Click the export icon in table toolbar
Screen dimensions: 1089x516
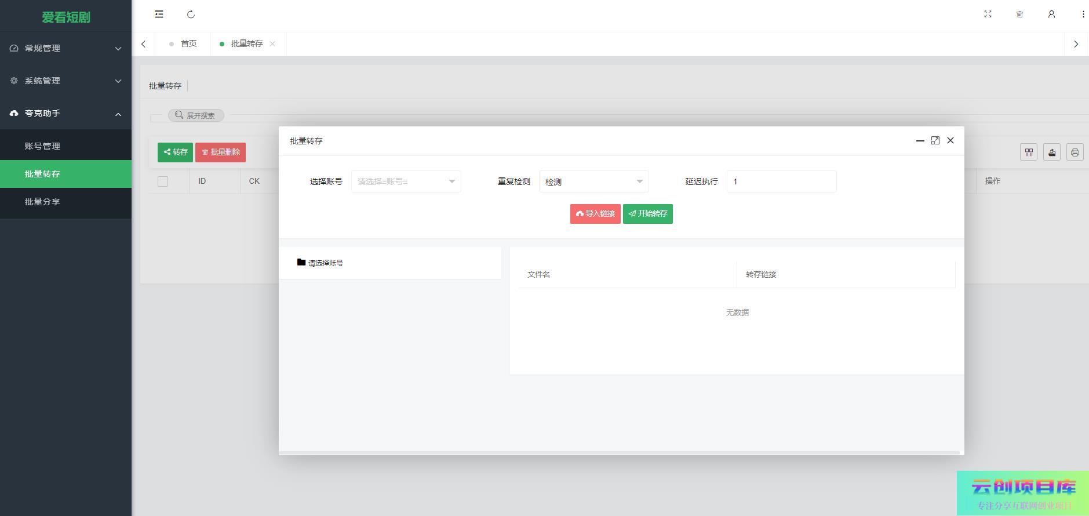tap(1052, 152)
